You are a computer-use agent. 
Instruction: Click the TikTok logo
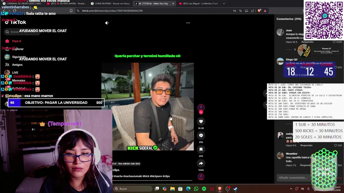[x=15, y=22]
